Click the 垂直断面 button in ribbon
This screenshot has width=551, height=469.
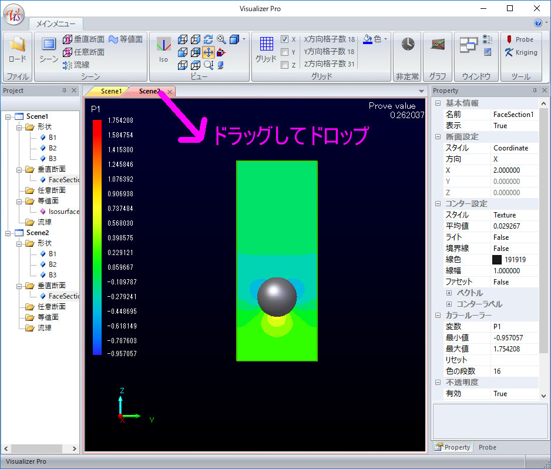(x=83, y=39)
